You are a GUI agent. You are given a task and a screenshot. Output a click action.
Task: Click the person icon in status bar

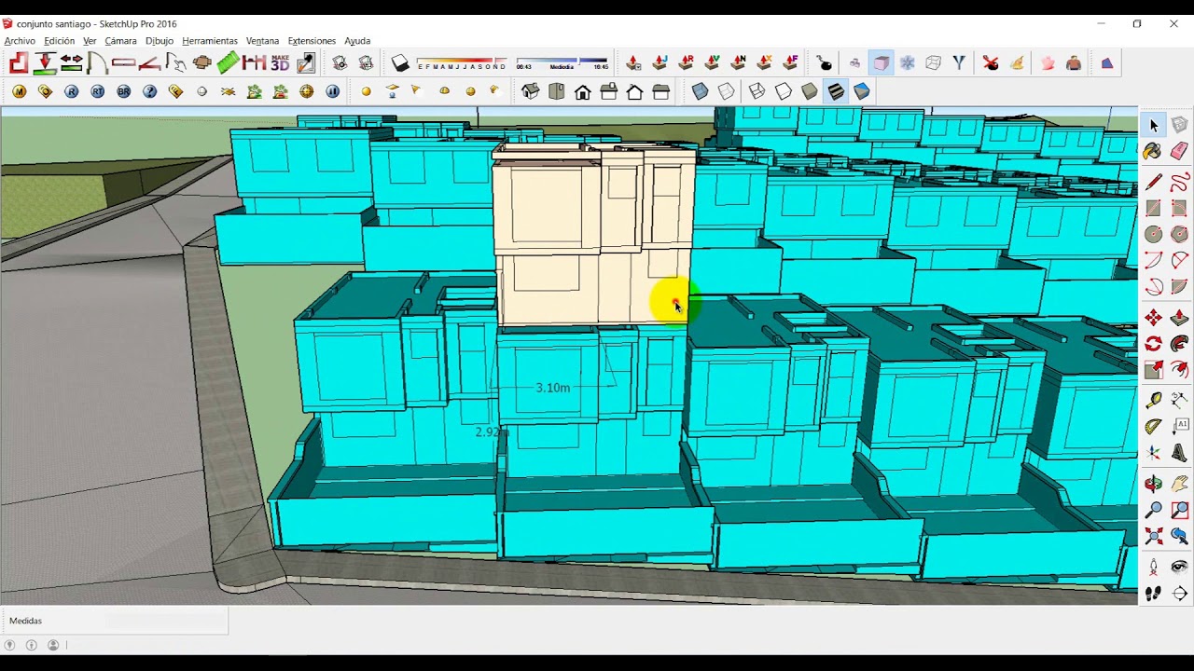[53, 645]
